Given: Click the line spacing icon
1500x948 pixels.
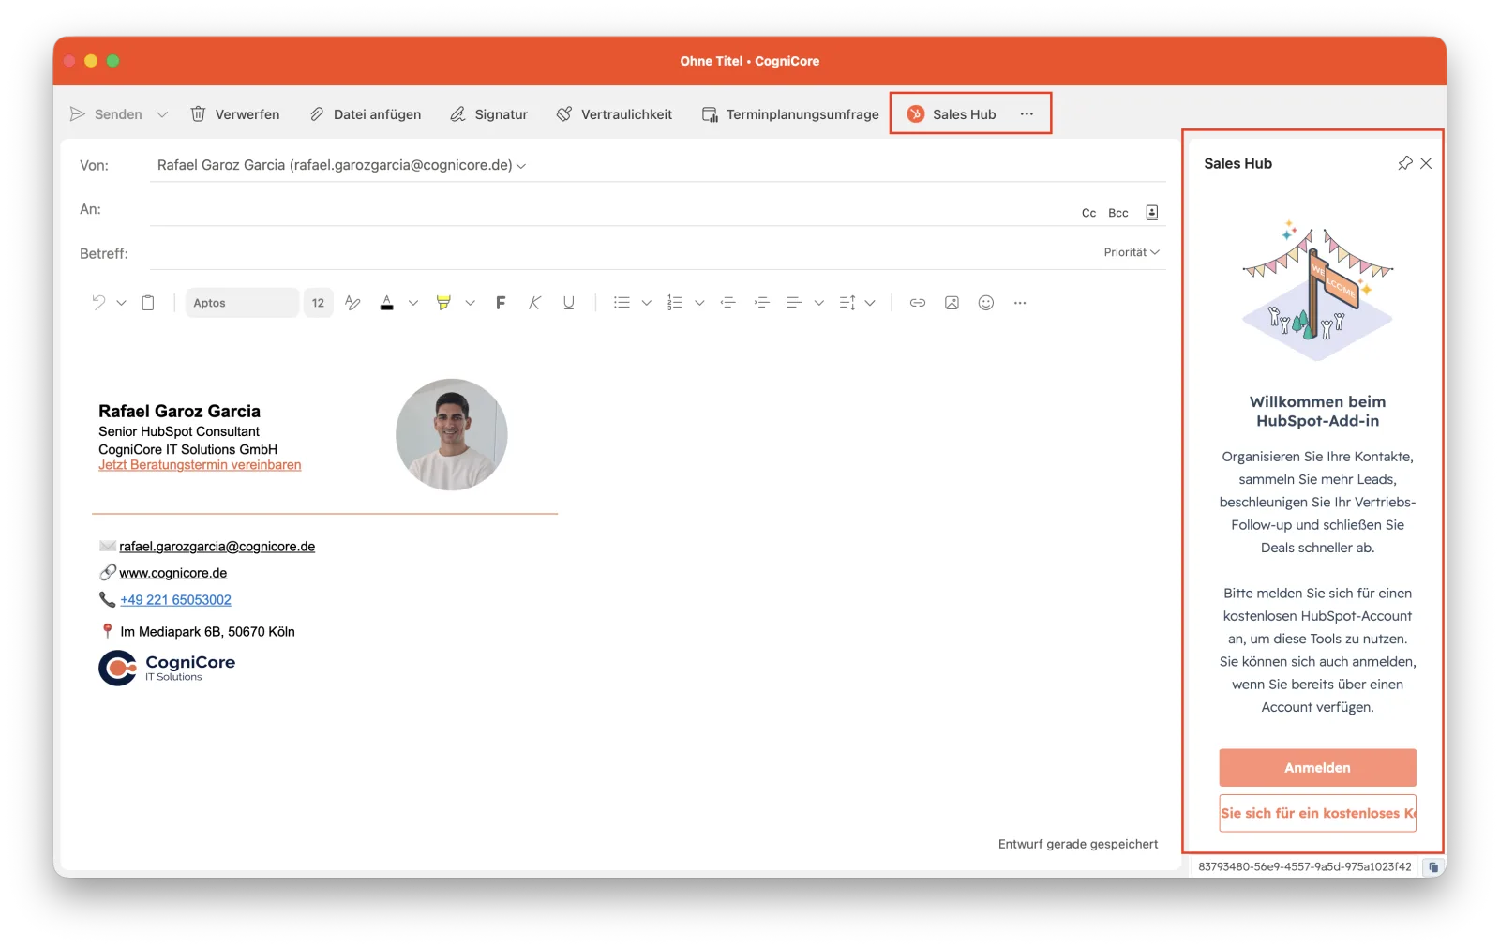Looking at the screenshot, I should [x=847, y=303].
